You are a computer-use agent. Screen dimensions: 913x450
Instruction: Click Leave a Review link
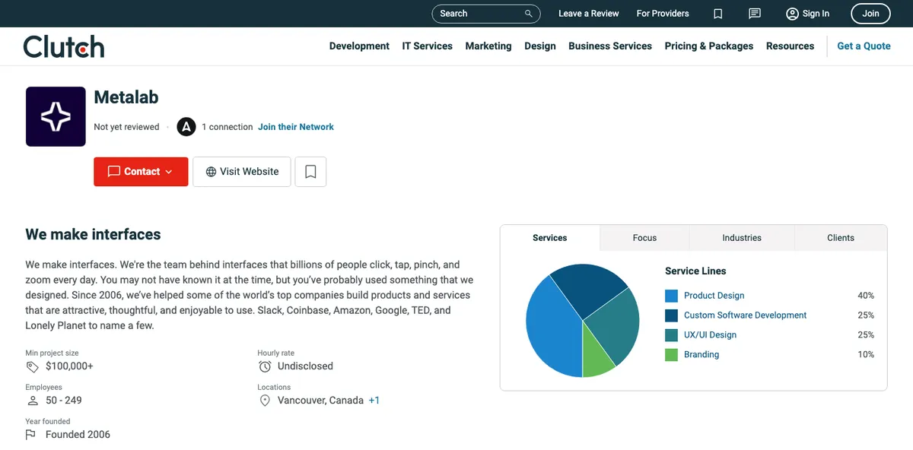click(x=589, y=14)
